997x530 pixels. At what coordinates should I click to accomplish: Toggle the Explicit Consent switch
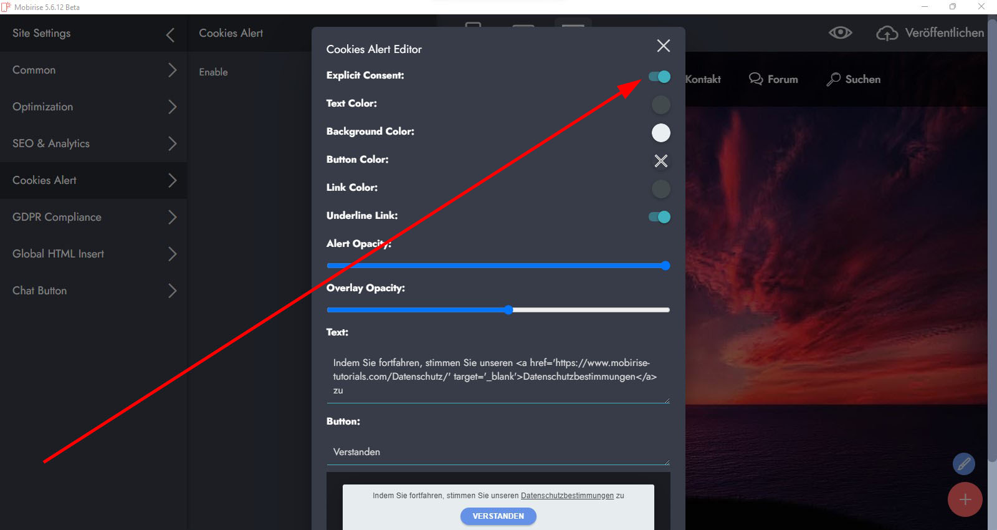click(x=659, y=77)
